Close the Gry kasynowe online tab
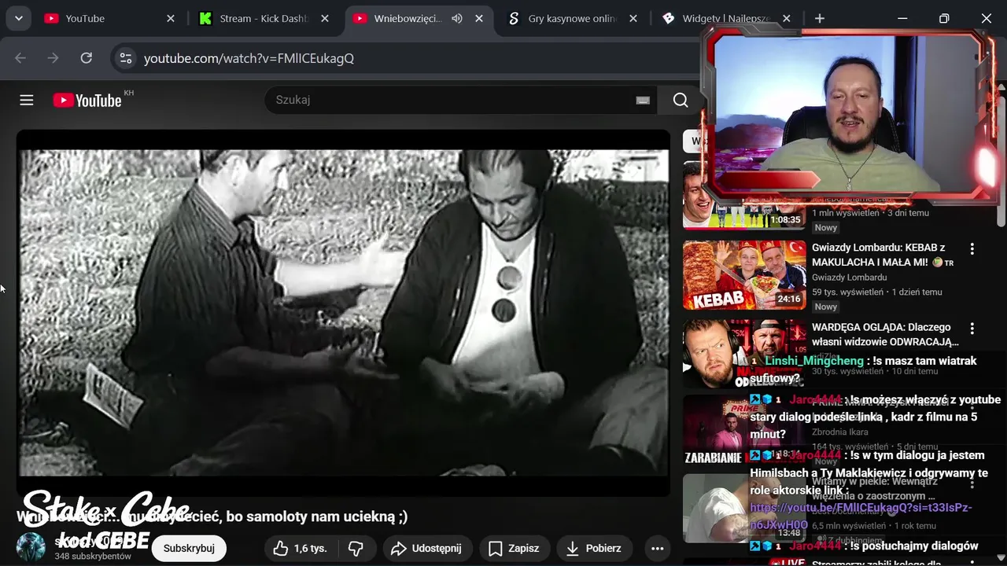This screenshot has height=566, width=1007. [x=632, y=18]
